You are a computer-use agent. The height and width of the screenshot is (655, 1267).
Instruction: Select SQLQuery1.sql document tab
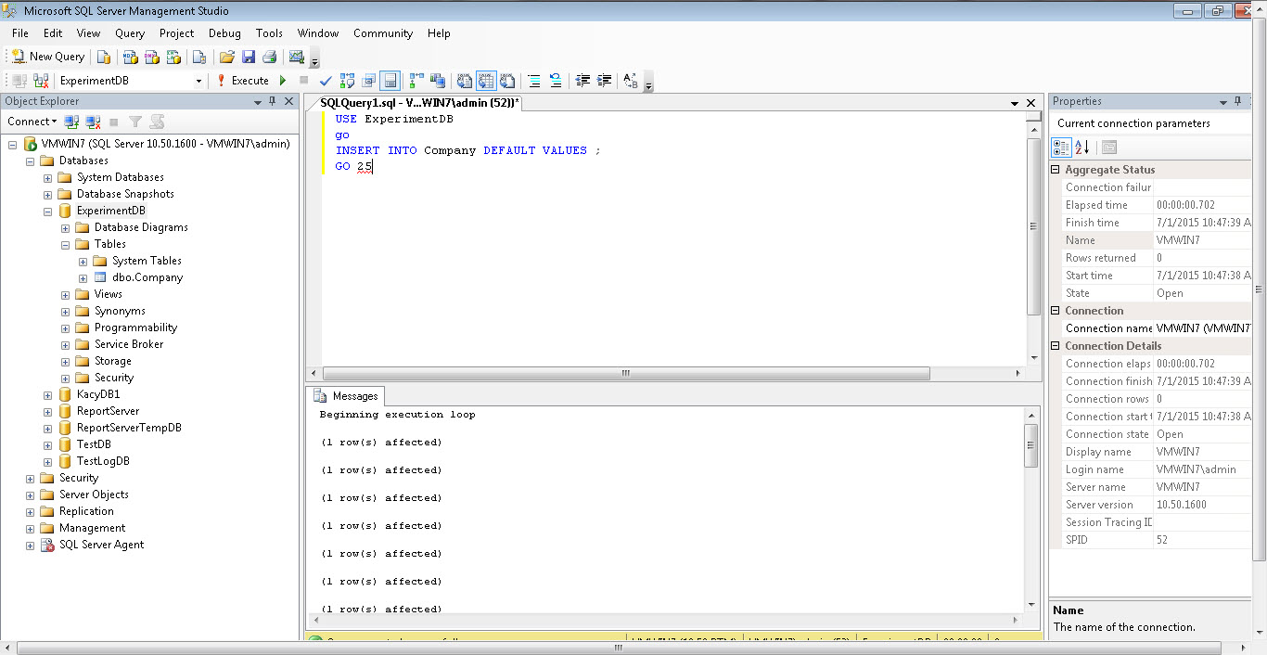419,103
